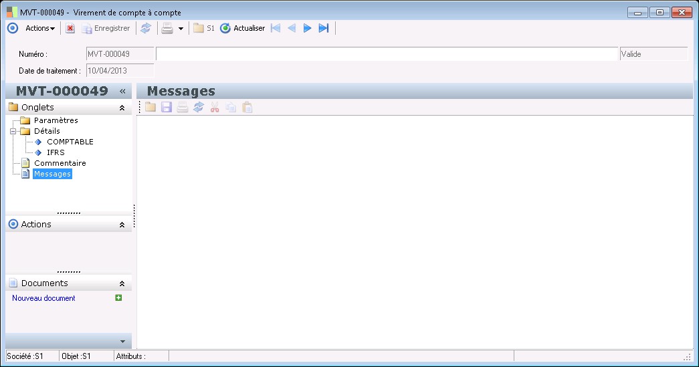
Task: Click the floppy save icon in Messages toolbar
Action: (x=167, y=107)
